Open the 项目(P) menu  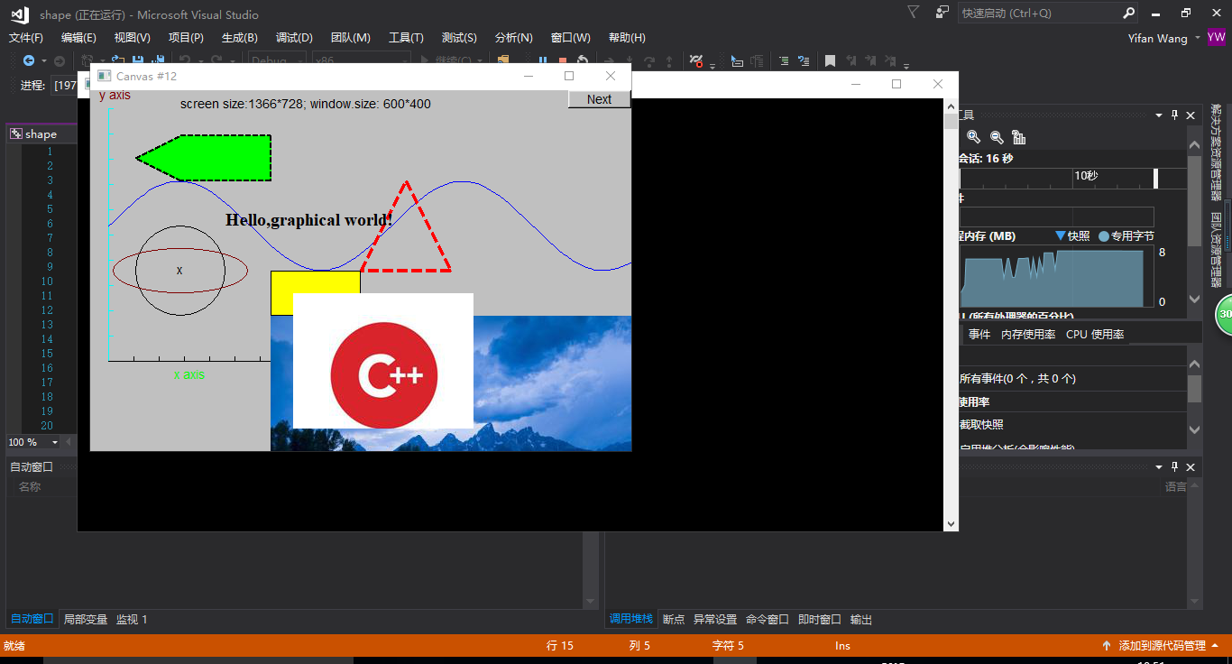[186, 38]
